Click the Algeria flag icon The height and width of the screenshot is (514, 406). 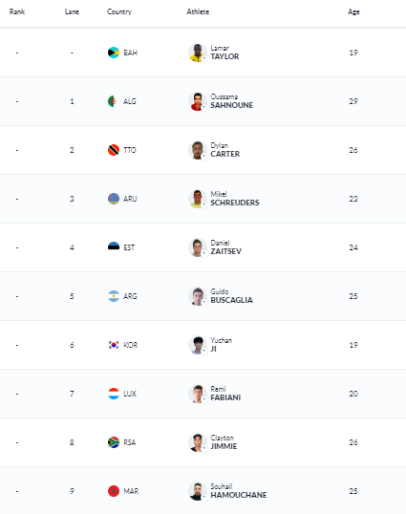(x=114, y=101)
